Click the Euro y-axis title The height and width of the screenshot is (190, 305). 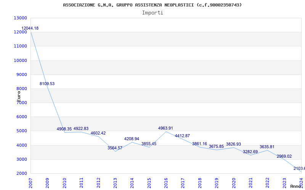point(19,96)
